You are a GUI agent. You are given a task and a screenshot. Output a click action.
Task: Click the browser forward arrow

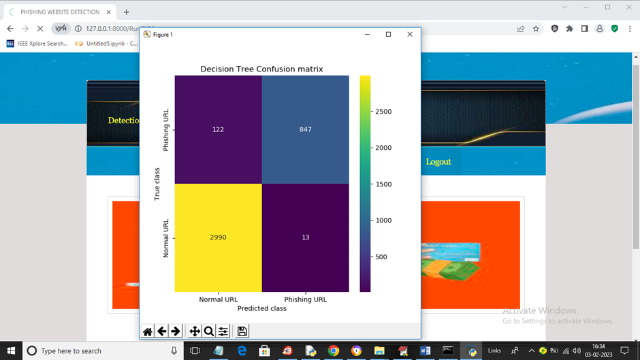tap(25, 29)
